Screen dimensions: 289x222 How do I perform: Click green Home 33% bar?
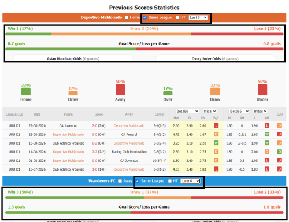pos(26,91)
